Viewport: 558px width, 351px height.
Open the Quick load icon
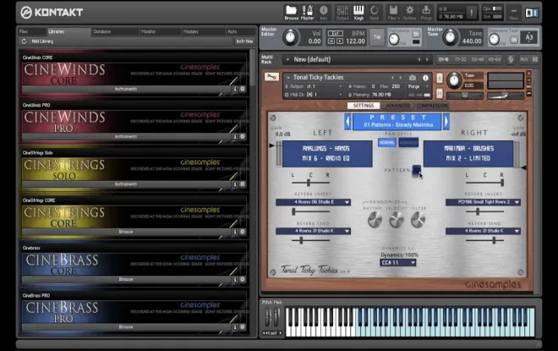(x=374, y=13)
